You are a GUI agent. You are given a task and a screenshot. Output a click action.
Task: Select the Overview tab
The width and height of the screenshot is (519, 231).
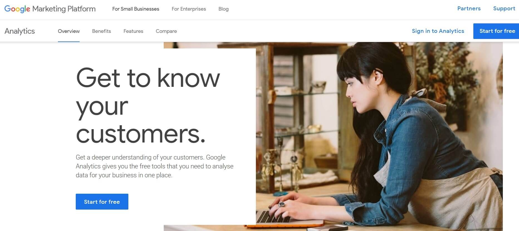[69, 31]
